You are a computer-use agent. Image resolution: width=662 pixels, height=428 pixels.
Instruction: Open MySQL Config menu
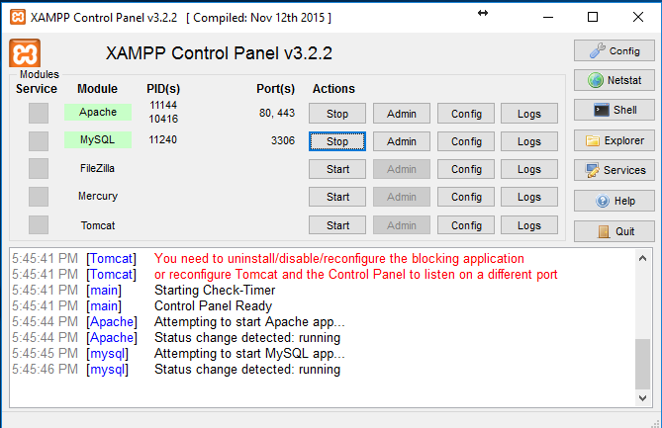(466, 141)
